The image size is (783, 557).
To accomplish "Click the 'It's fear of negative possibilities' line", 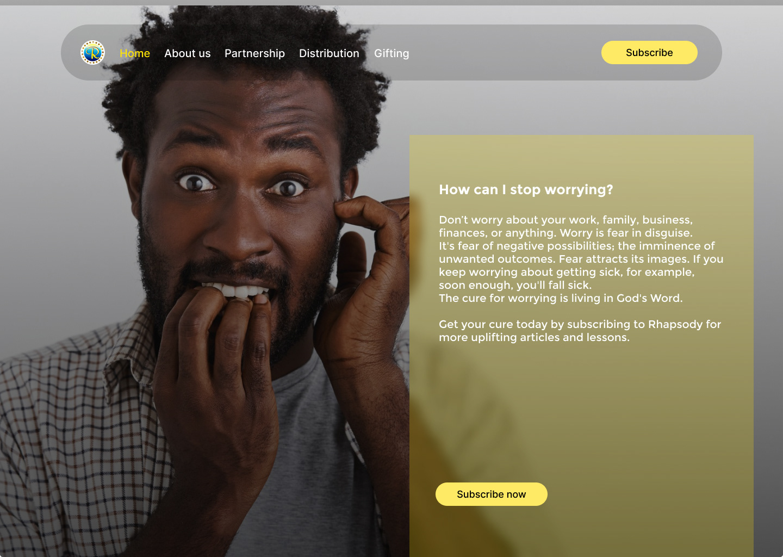I will (577, 246).
